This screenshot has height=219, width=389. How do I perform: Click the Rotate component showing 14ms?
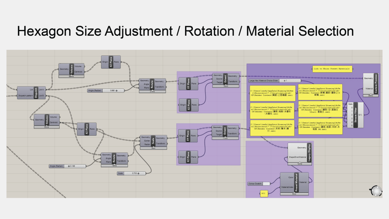(114, 158)
